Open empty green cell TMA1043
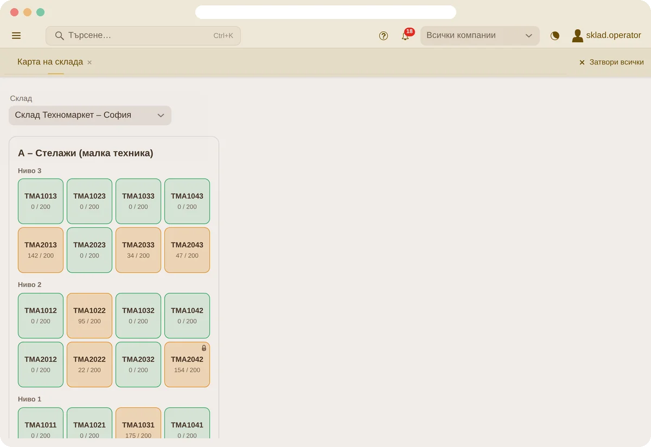 tap(187, 201)
